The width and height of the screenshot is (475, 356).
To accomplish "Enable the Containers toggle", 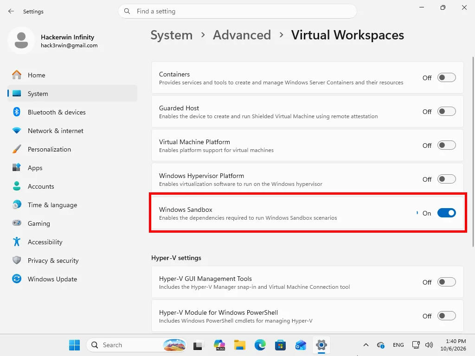I will point(447,77).
